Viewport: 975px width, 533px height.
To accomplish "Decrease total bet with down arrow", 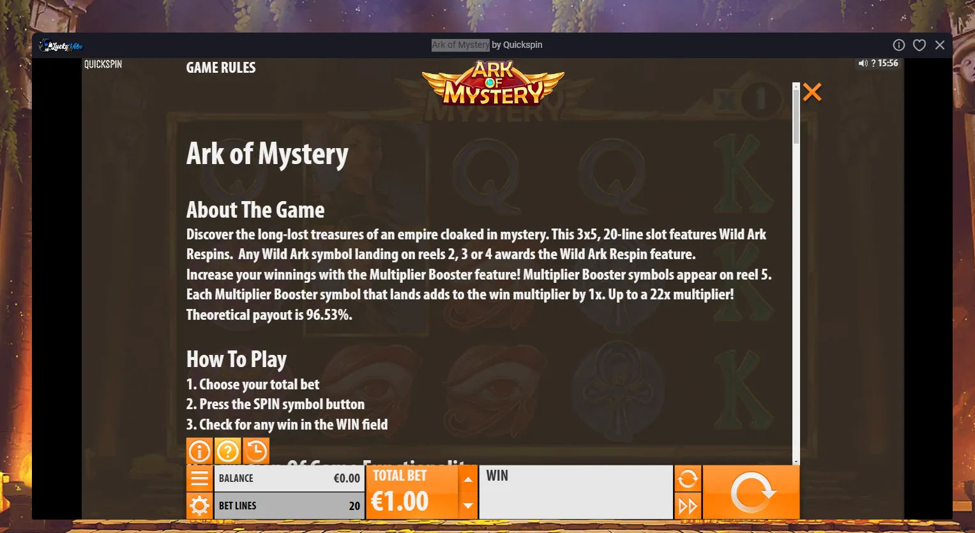I will pyautogui.click(x=468, y=506).
